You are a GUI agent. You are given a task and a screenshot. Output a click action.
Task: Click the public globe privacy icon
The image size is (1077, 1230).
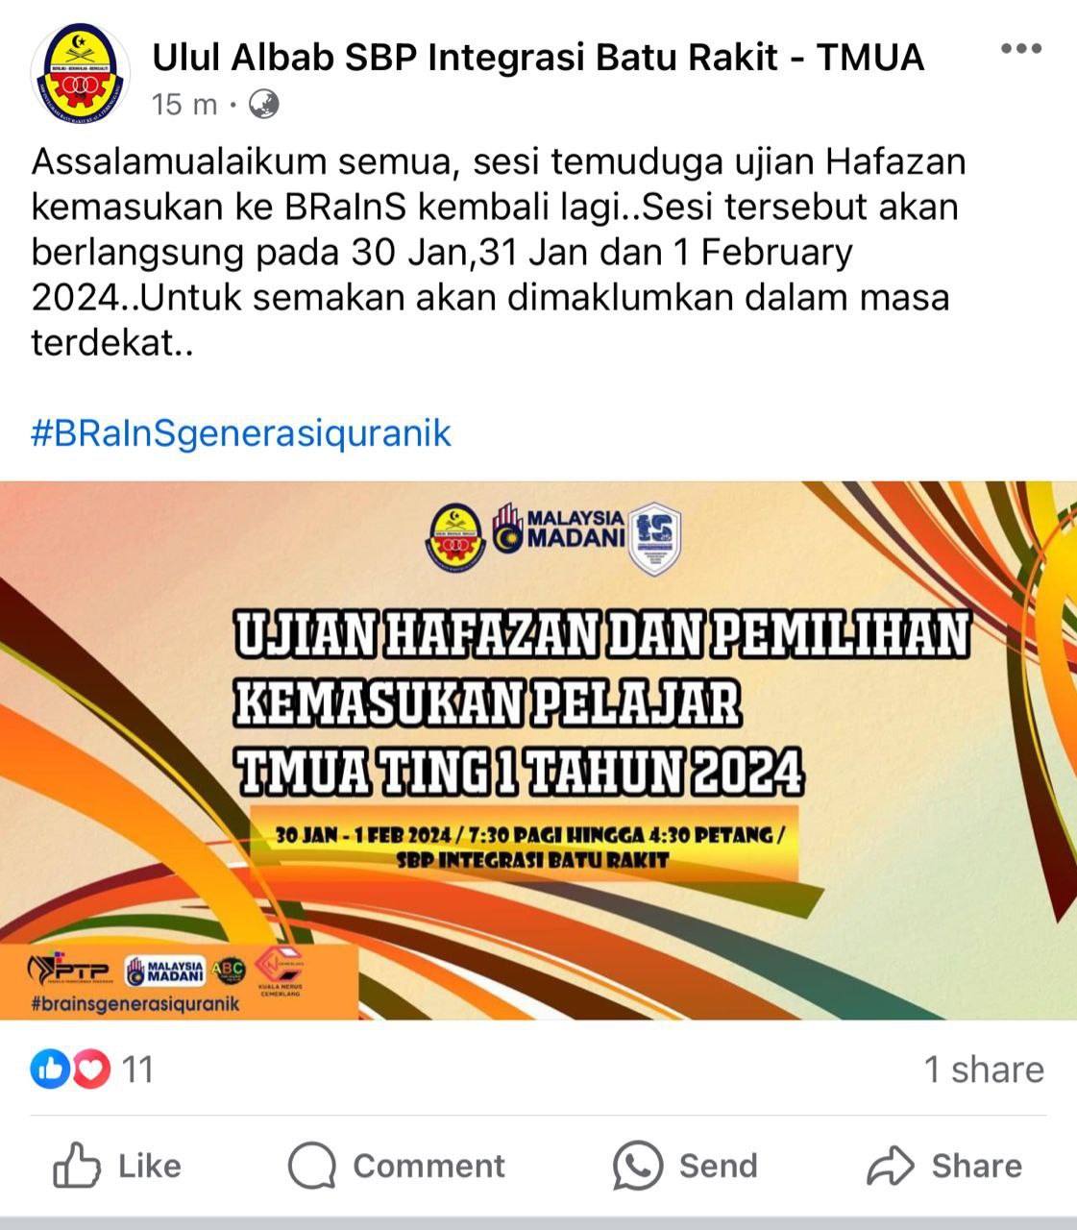(x=264, y=104)
